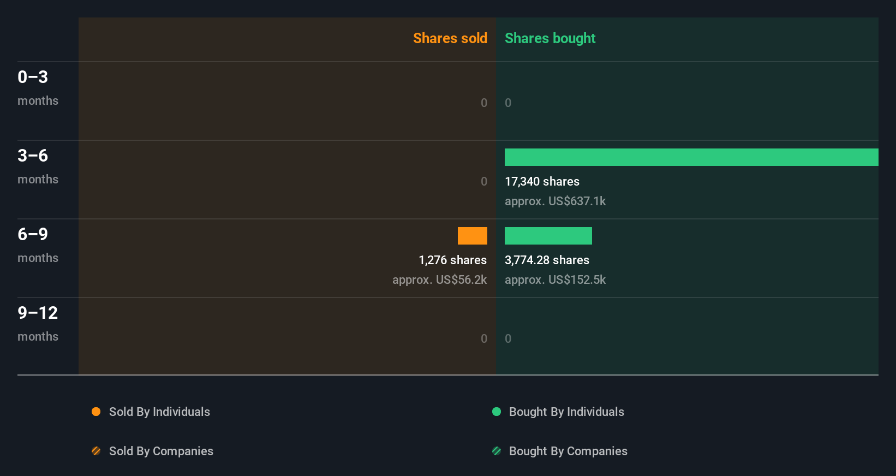This screenshot has width=896, height=476.
Task: Click the Bought By Companies legend text
Action: point(568,451)
